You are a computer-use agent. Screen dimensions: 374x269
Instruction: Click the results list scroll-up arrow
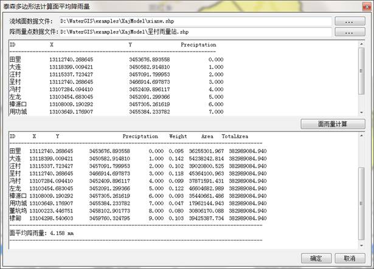click(x=362, y=136)
